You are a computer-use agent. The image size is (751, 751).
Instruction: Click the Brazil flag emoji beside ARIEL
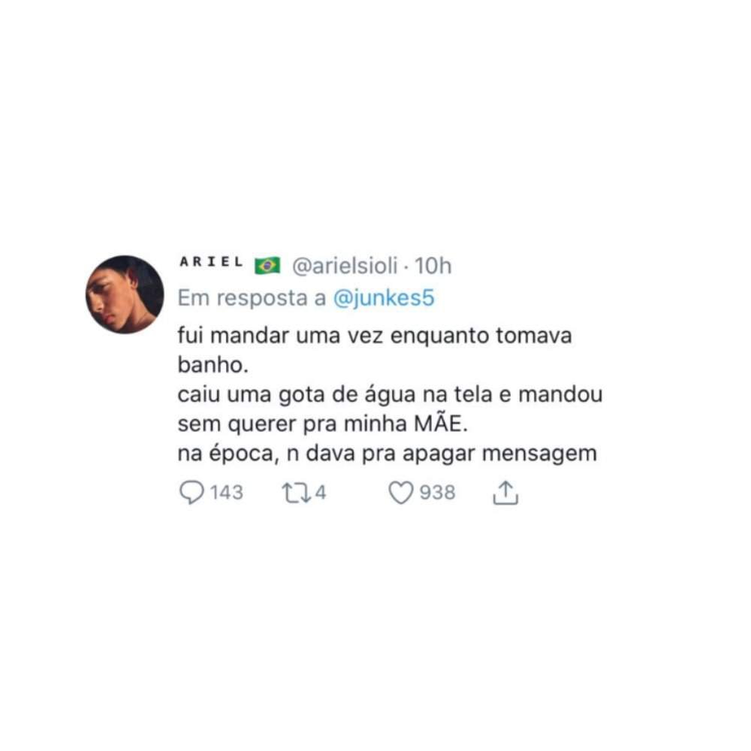tap(267, 265)
